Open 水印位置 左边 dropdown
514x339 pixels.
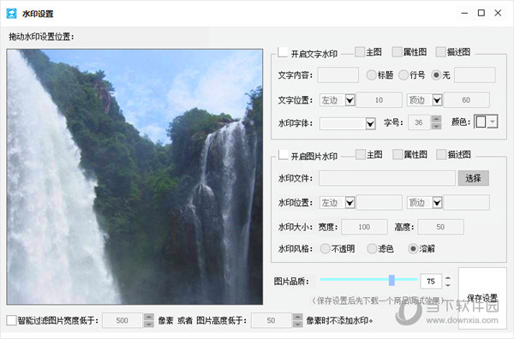pos(350,203)
